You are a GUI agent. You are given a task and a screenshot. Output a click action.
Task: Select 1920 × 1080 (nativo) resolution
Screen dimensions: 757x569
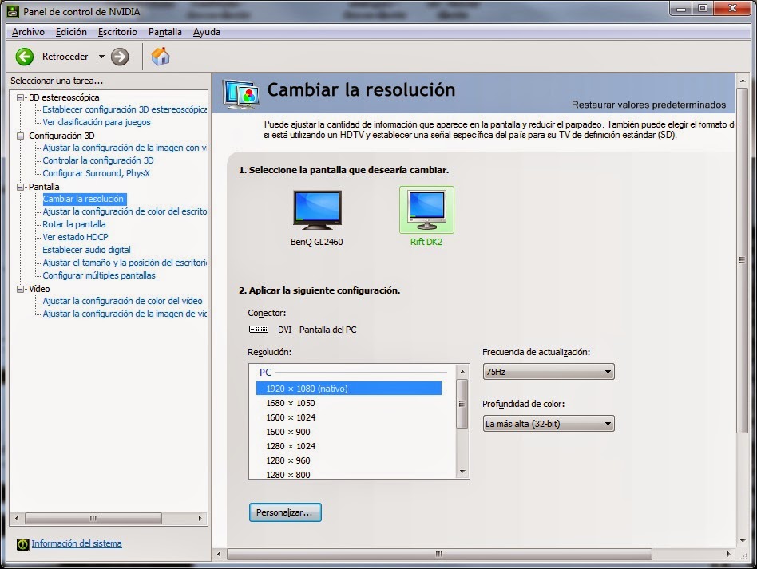pyautogui.click(x=349, y=389)
